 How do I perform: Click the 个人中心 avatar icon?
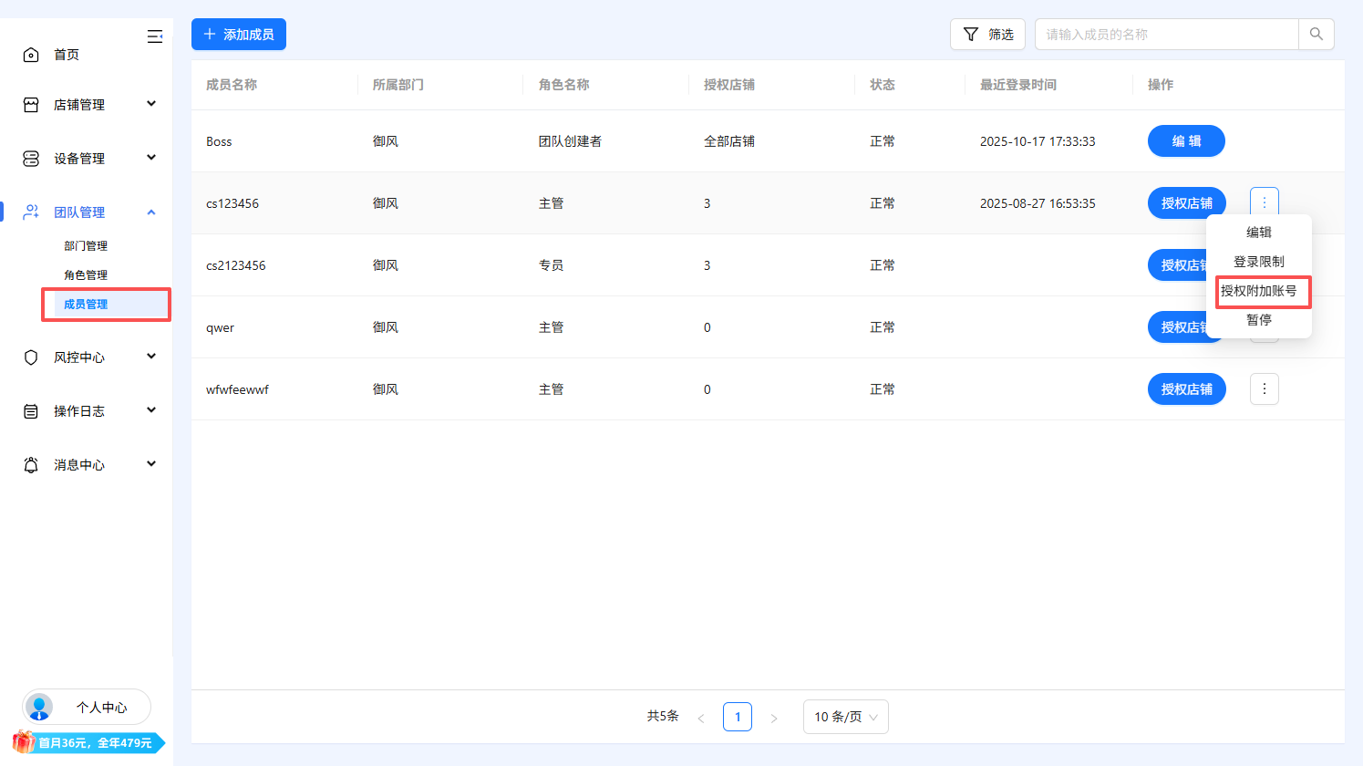tap(39, 707)
